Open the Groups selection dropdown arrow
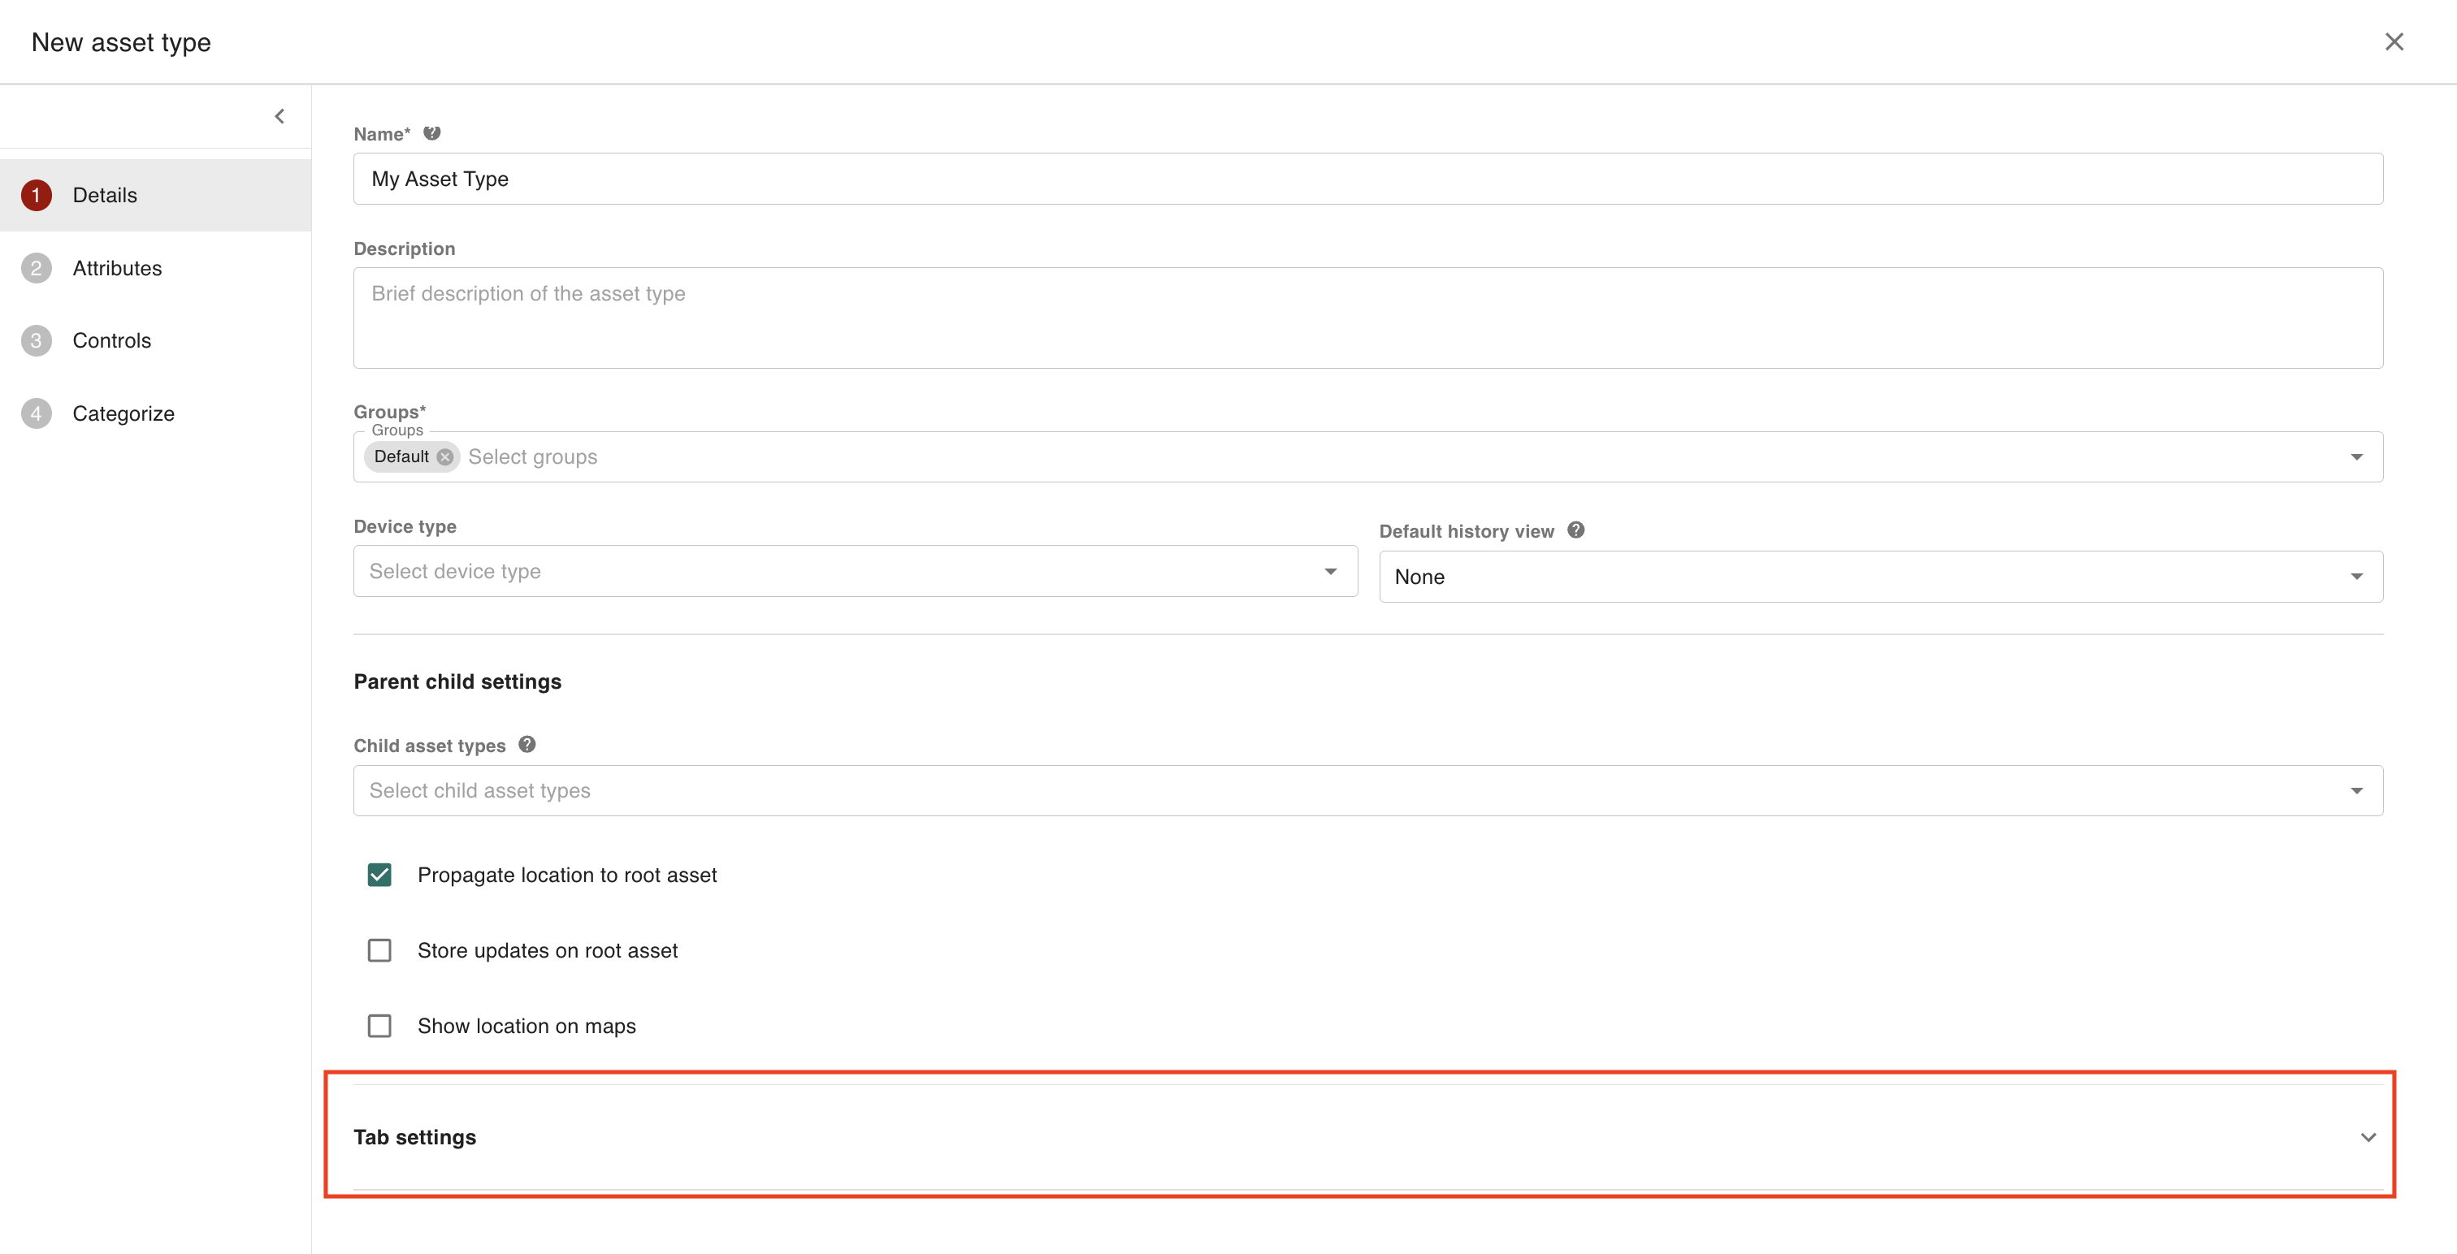2457x1254 pixels. click(x=2356, y=456)
